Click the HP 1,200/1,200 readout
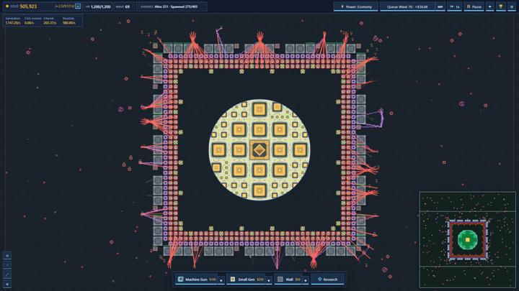This screenshot has width=519, height=291. click(x=98, y=6)
